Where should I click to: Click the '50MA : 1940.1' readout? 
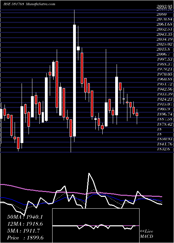click(25, 217)
